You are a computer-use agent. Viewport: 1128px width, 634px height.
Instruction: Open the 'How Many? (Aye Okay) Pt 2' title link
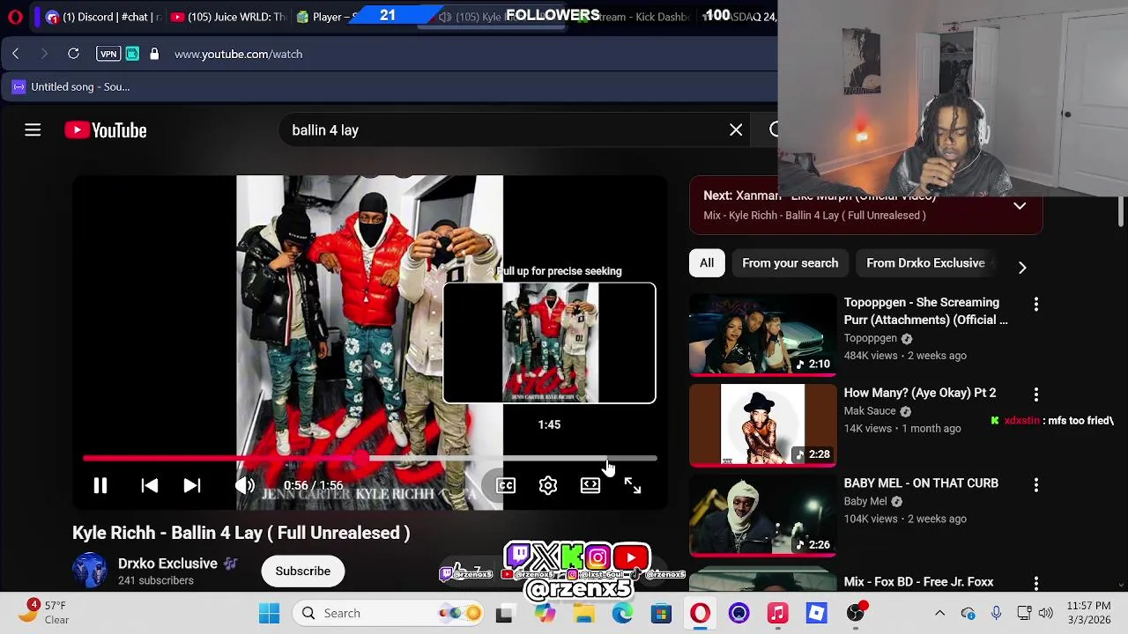click(920, 393)
